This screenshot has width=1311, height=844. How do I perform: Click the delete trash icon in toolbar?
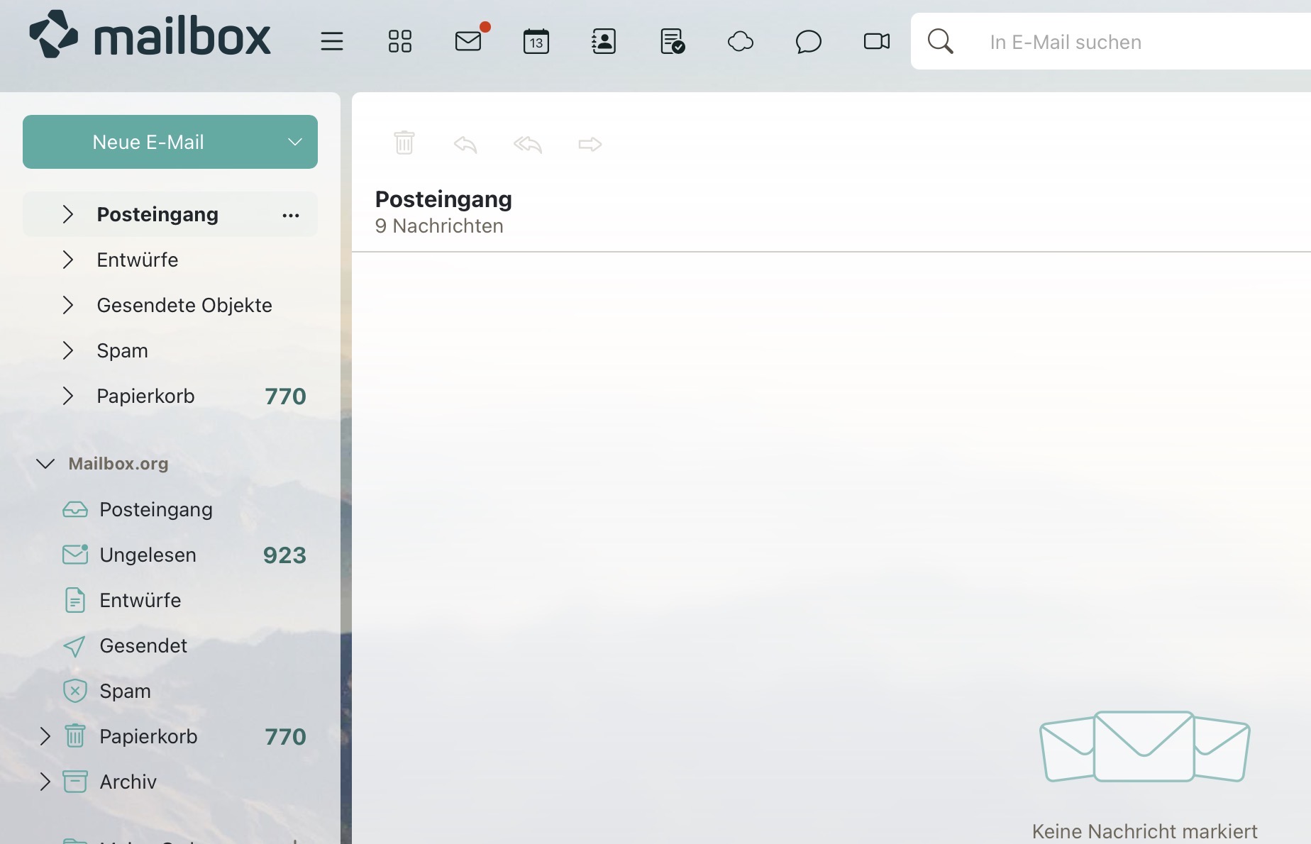click(404, 143)
